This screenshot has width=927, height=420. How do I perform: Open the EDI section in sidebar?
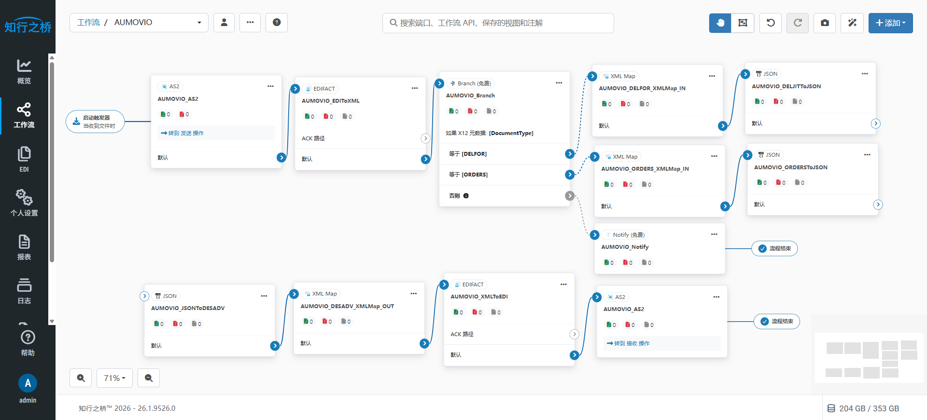[x=24, y=159]
